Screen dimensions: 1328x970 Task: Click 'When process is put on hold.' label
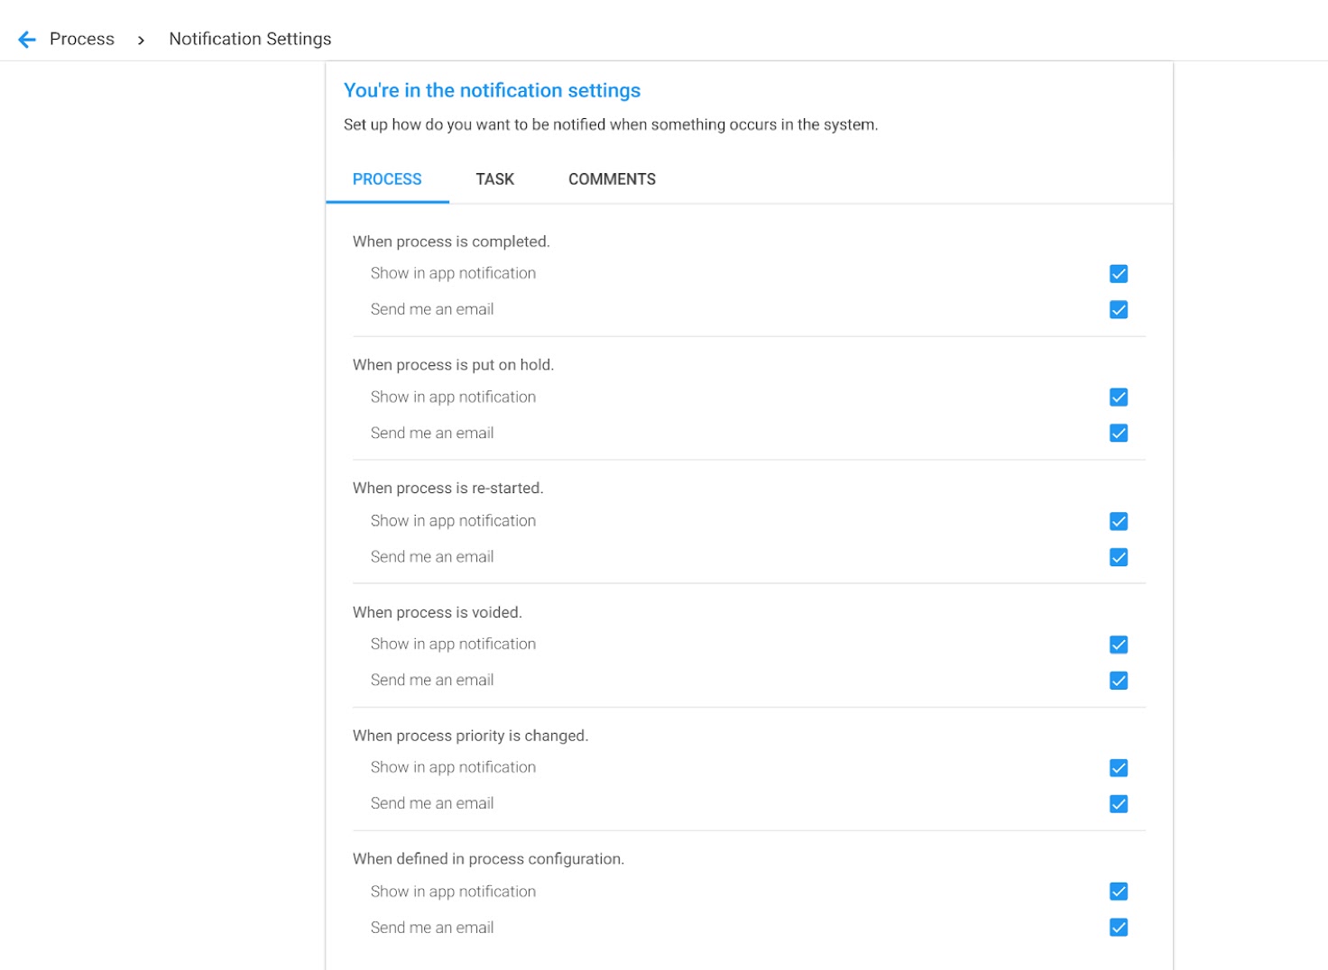point(453,365)
